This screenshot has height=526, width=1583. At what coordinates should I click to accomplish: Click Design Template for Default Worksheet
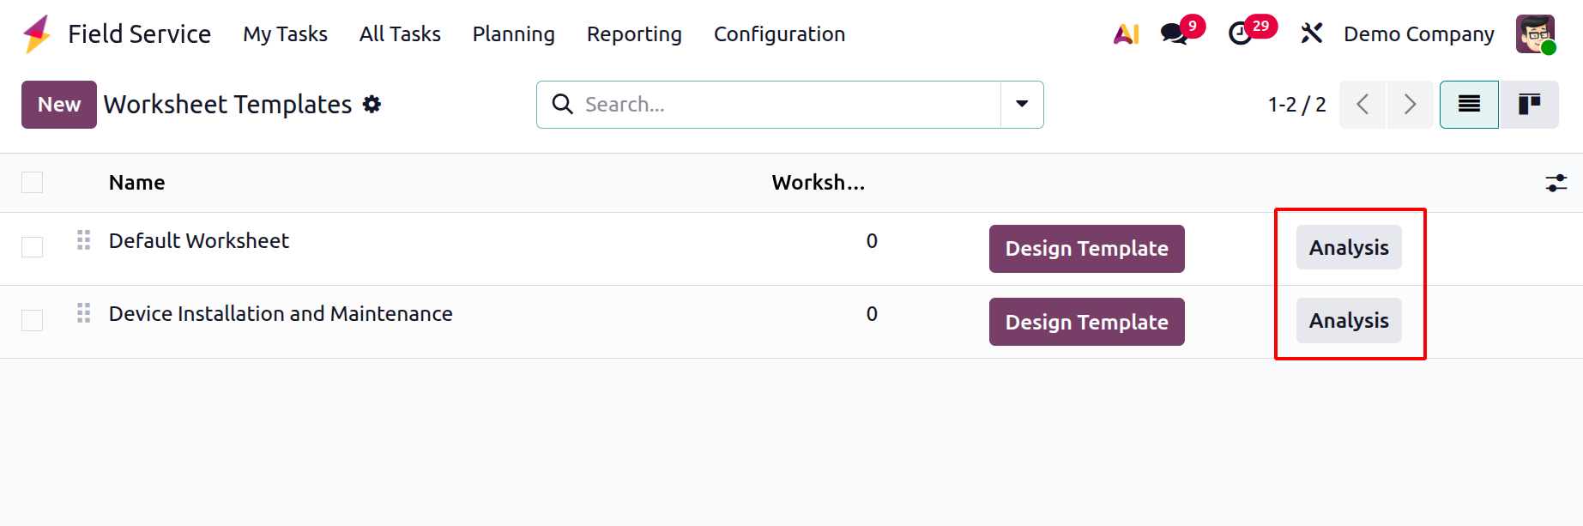pyautogui.click(x=1086, y=249)
